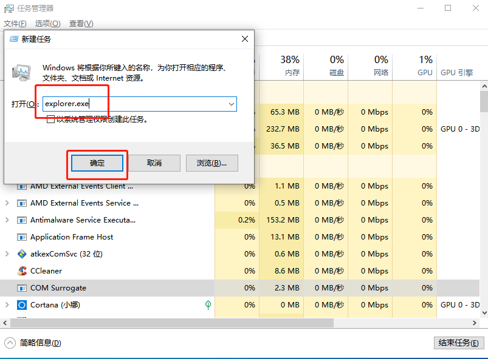Click the 简略信息 circular arrow icon

[x=10, y=343]
